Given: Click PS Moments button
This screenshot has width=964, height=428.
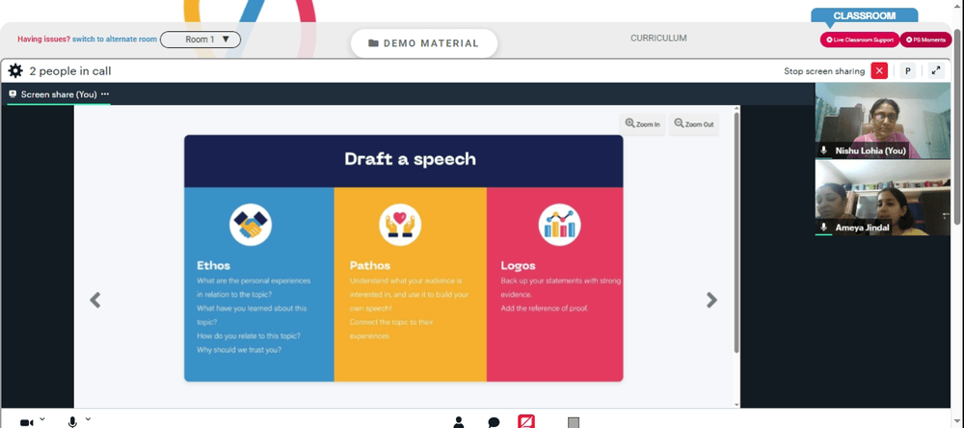Looking at the screenshot, I should (925, 40).
